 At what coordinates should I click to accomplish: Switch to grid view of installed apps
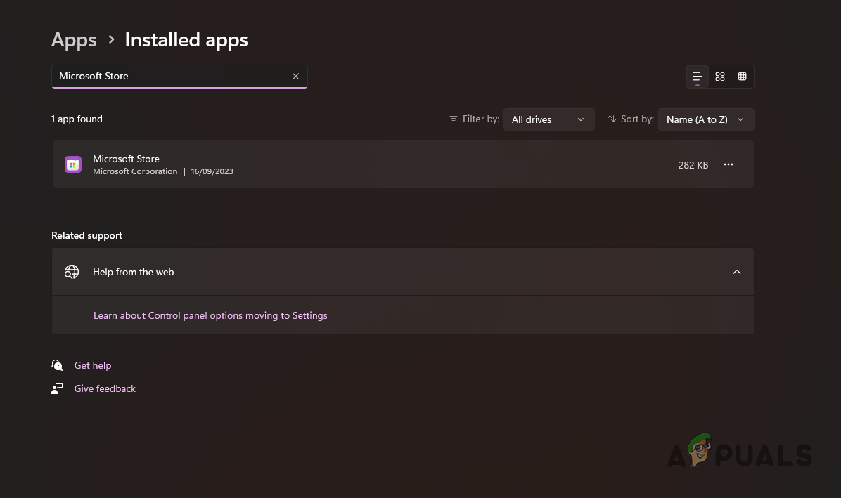(742, 76)
